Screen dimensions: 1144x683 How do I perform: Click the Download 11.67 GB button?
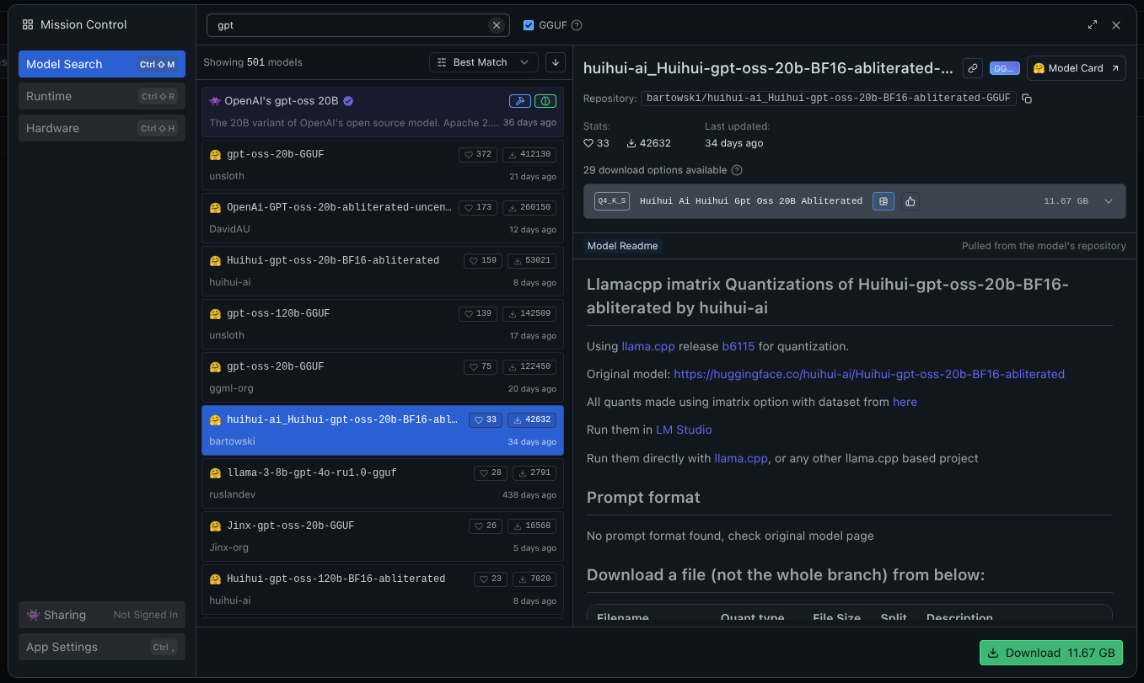(x=1050, y=653)
